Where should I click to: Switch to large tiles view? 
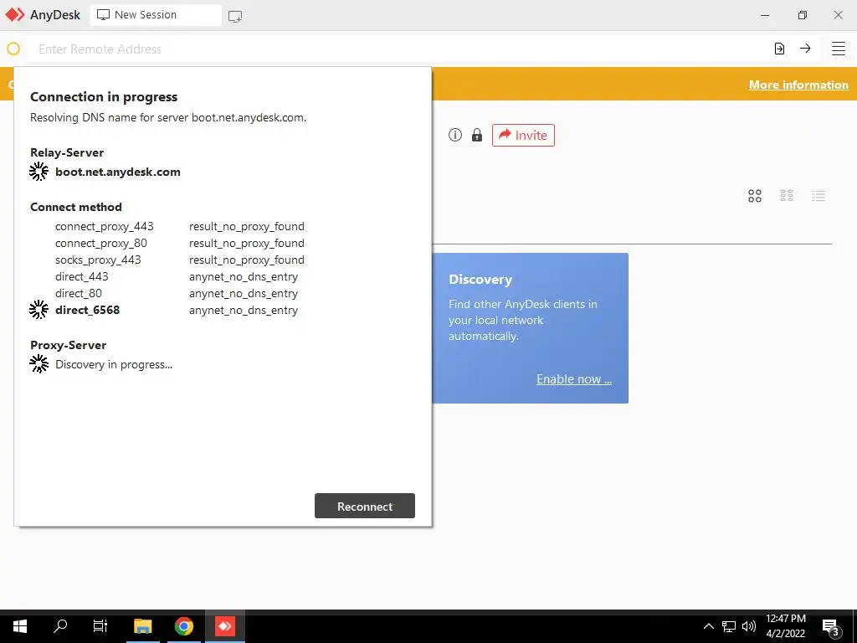[755, 196]
